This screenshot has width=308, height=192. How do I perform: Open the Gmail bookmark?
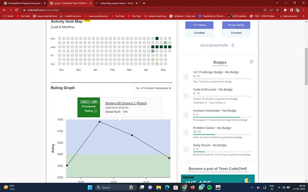(x=8, y=16)
